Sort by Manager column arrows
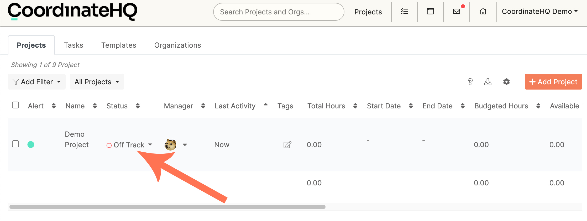587x221 pixels. point(203,106)
